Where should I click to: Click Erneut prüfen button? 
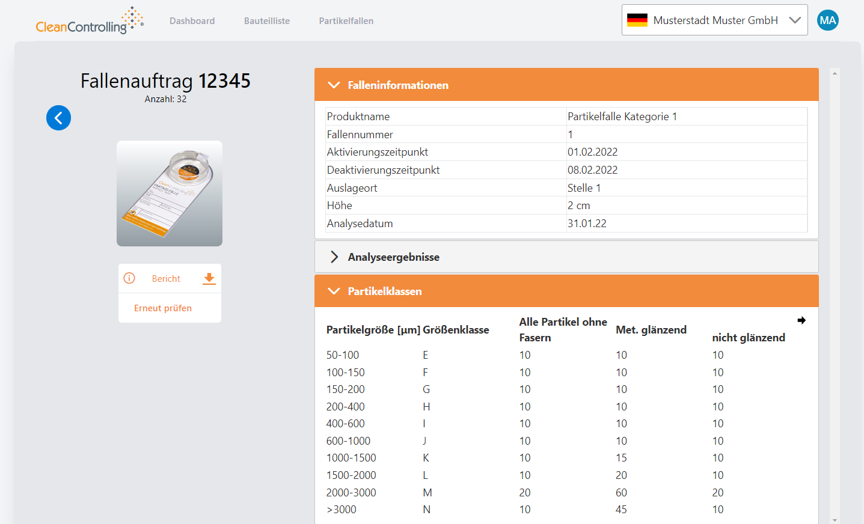click(x=163, y=308)
